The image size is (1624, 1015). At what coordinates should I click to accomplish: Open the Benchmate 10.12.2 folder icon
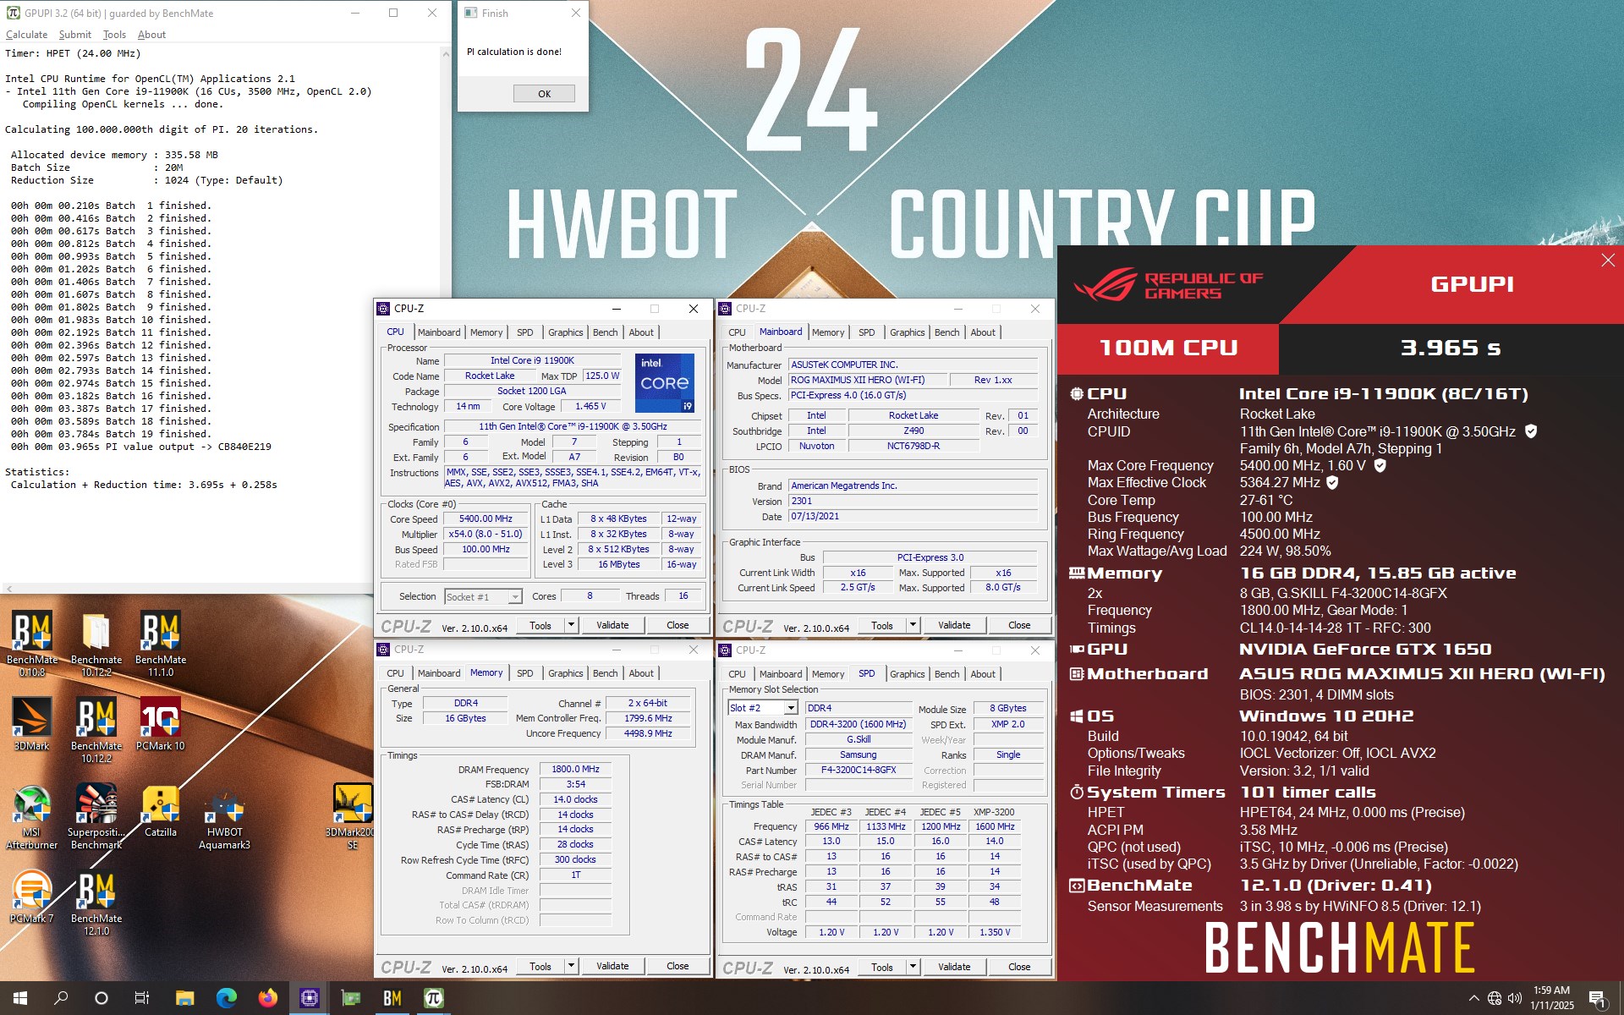pyautogui.click(x=96, y=643)
